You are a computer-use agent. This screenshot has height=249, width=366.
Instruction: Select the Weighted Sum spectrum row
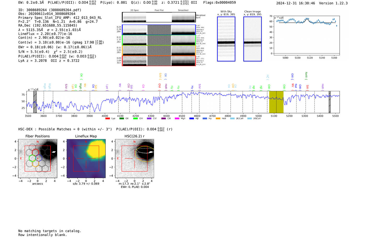point(159,17)
